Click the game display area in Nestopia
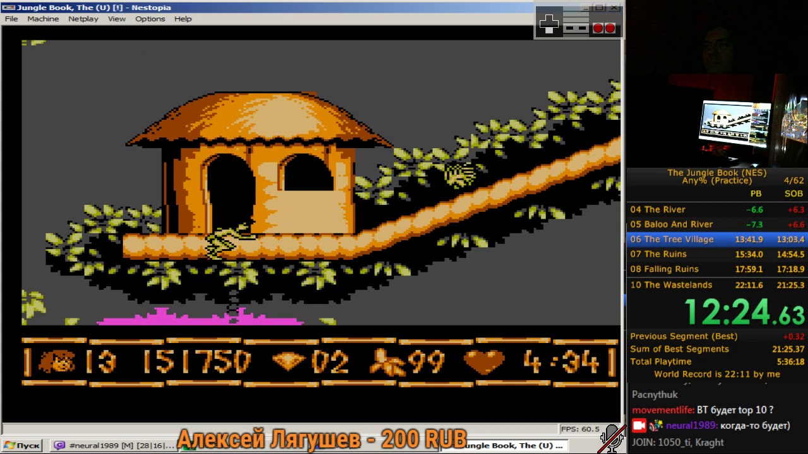Screen dimensions: 808x454 pos(321,213)
